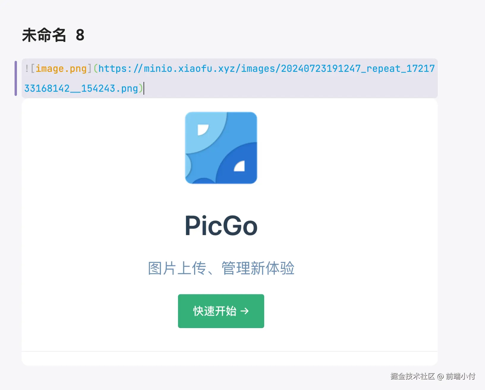Click the divider line under the preview image

[229, 351]
